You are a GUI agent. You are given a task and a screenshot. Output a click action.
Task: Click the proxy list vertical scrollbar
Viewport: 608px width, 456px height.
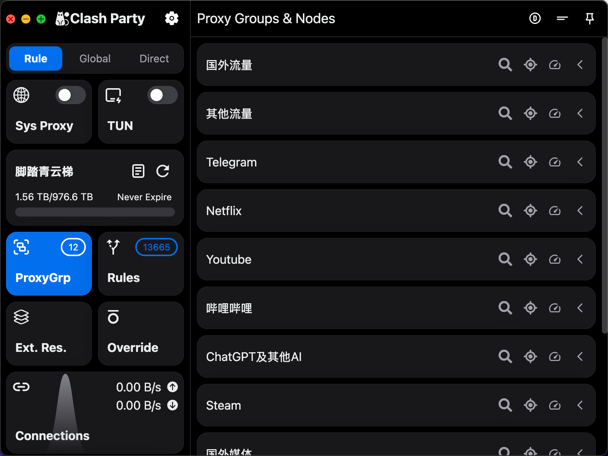(605, 186)
